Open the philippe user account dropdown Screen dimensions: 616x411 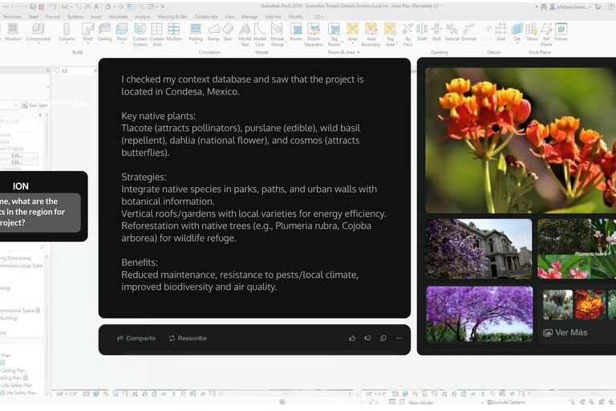[x=572, y=6]
